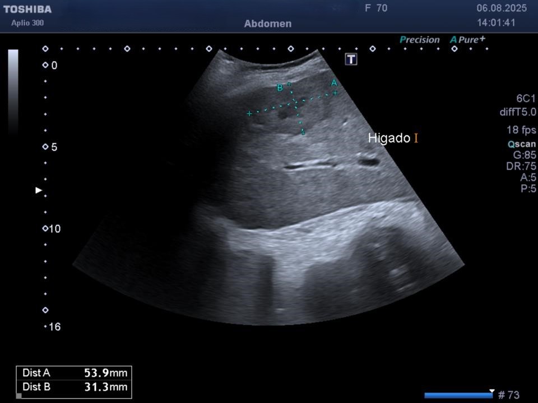Click the small gray square on measurement box
Viewport: 538px width, 403px height.
tap(18, 396)
